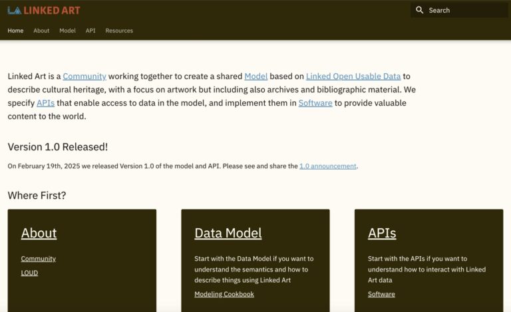Open the Linked Open Usable Data link

tap(353, 77)
